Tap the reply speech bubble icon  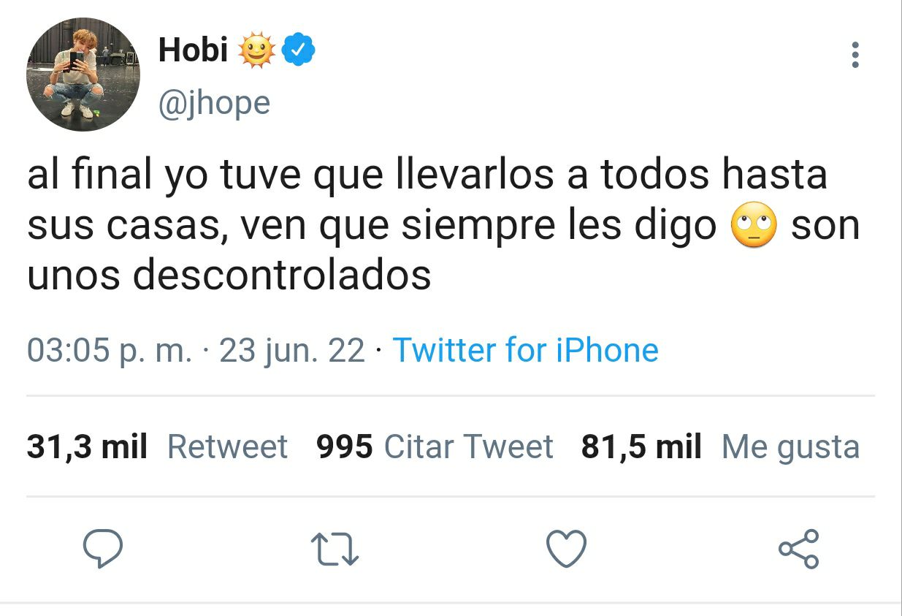click(103, 549)
